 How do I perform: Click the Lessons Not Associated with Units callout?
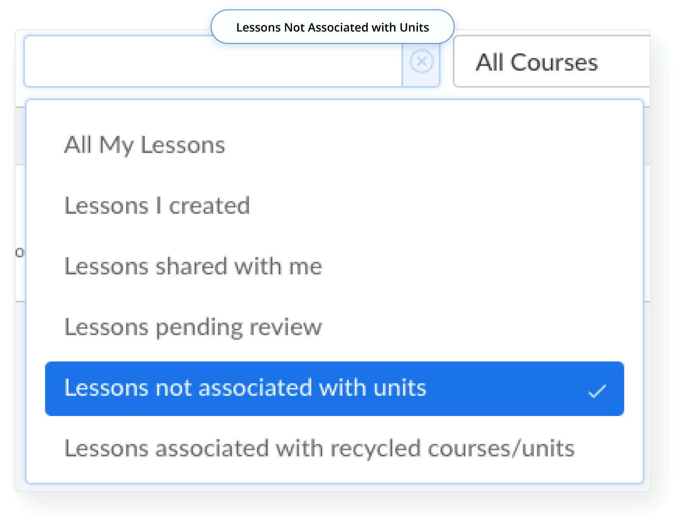pos(332,27)
